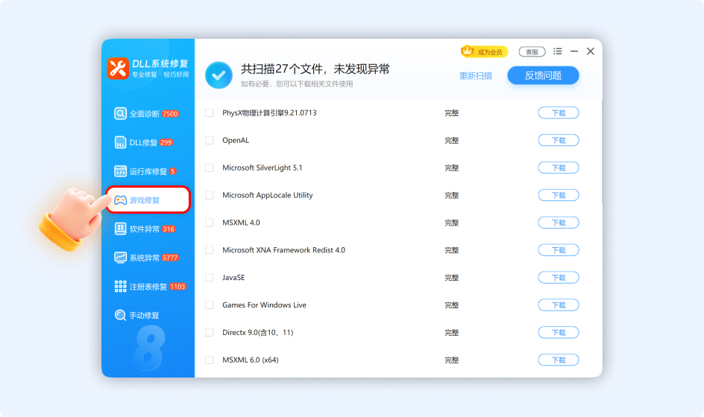Check the MSXML 6.0 (x64) checkbox
Screen dimensions: 704x417
coord(210,360)
